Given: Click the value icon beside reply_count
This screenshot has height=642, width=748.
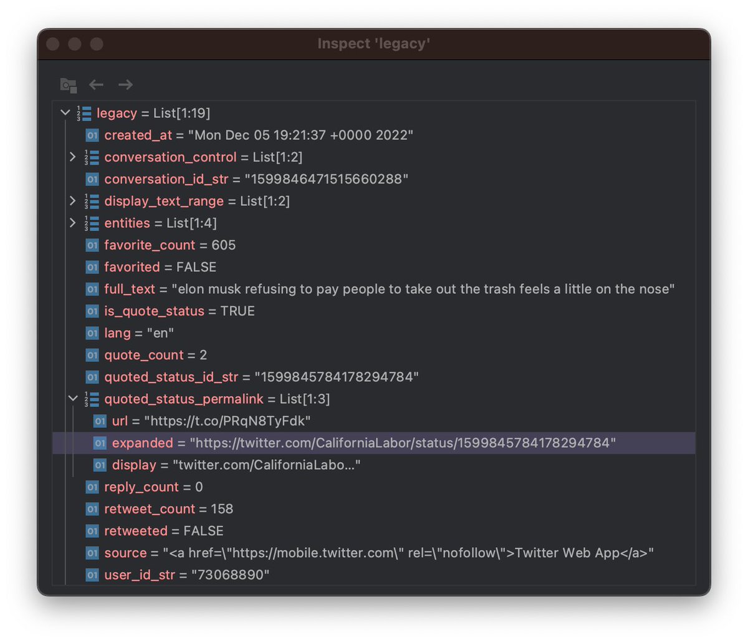Looking at the screenshot, I should (x=92, y=487).
